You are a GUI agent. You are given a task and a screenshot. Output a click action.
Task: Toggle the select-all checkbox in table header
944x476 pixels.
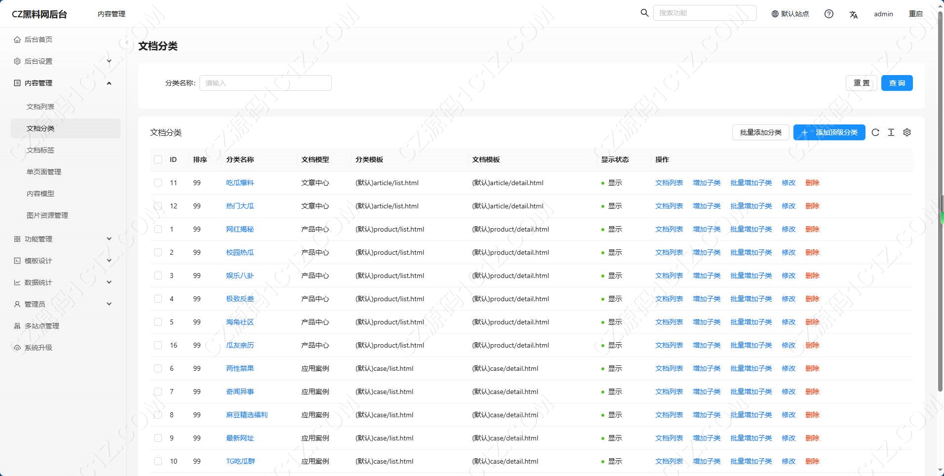click(158, 159)
